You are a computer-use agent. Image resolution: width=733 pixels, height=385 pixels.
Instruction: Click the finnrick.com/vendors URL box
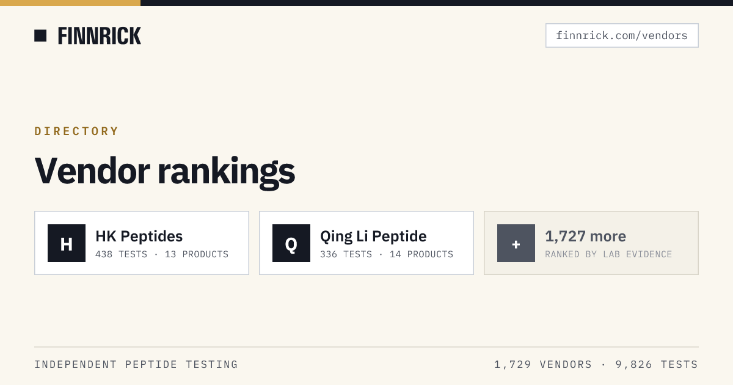pos(622,35)
